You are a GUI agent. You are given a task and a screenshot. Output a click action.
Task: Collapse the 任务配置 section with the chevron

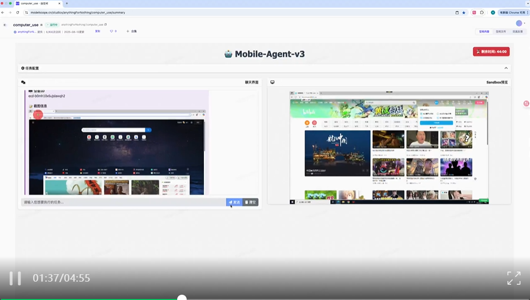506,68
